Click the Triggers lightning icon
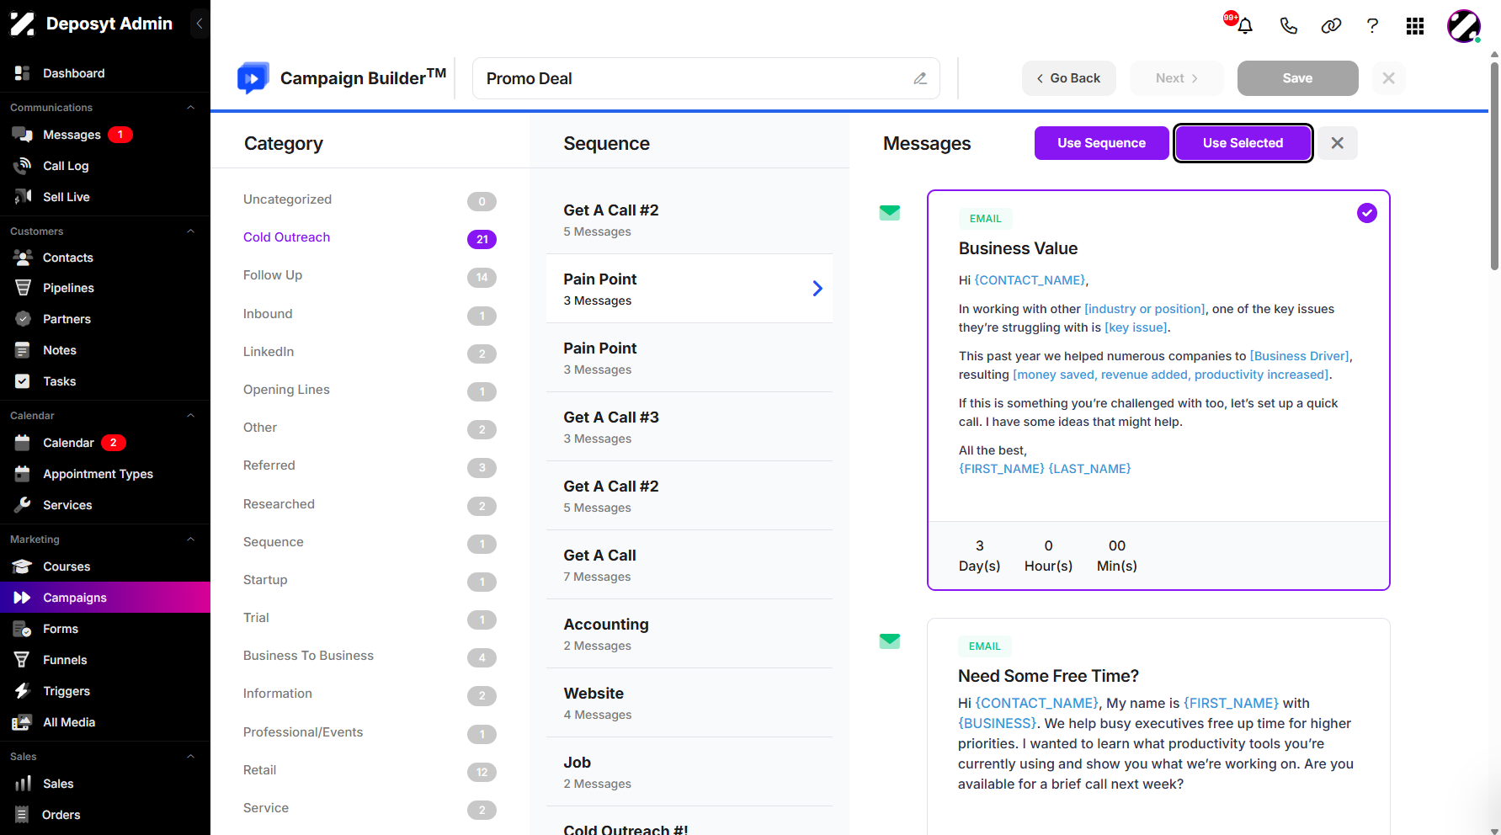This screenshot has width=1501, height=835. click(23, 691)
